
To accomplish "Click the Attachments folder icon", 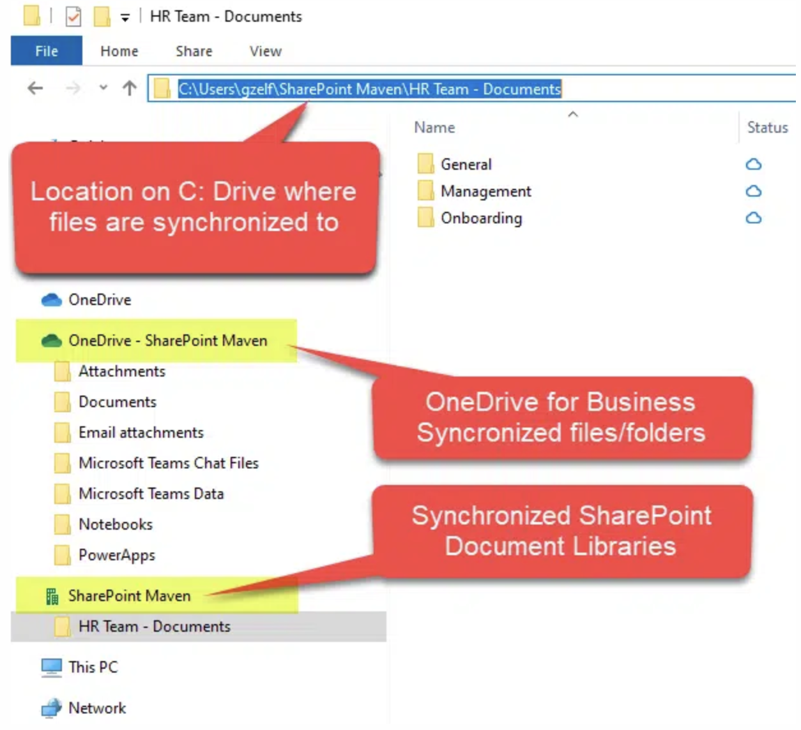I will (x=62, y=371).
